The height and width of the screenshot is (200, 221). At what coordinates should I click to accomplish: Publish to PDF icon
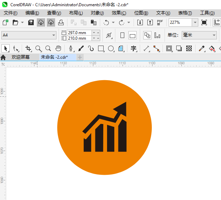(160, 22)
